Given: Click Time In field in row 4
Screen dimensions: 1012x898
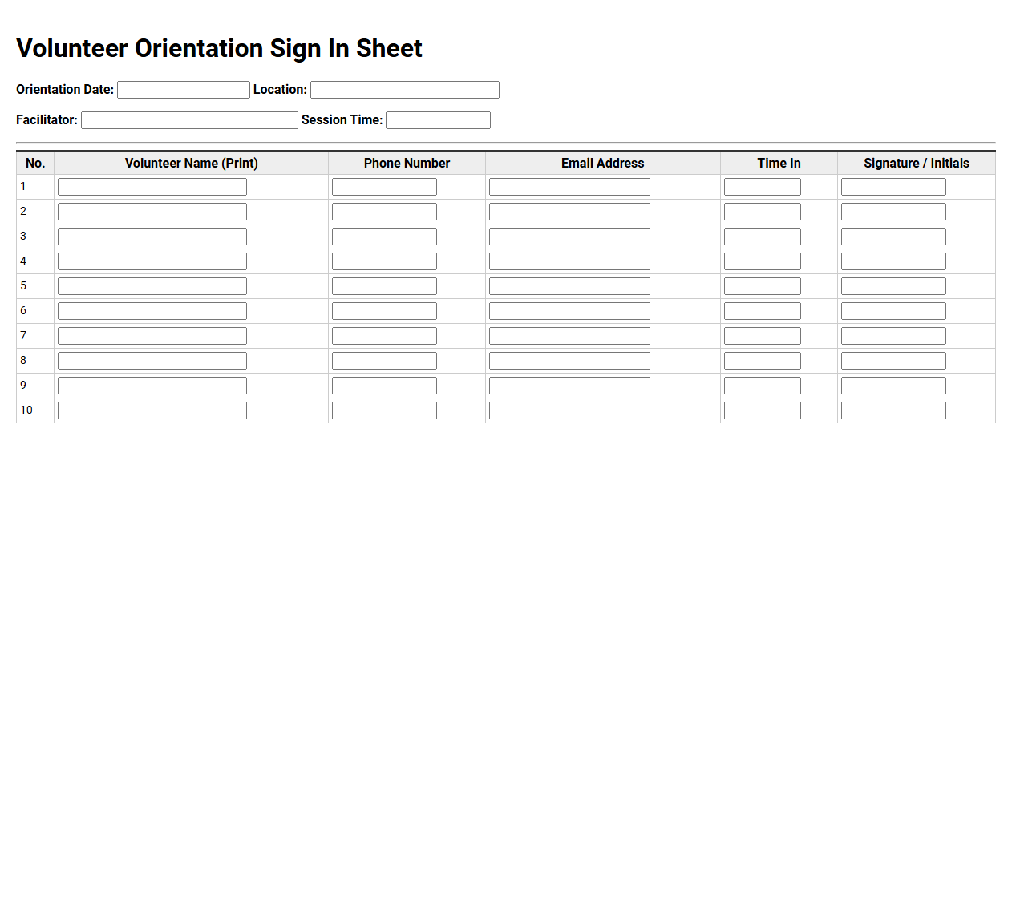Looking at the screenshot, I should (763, 261).
